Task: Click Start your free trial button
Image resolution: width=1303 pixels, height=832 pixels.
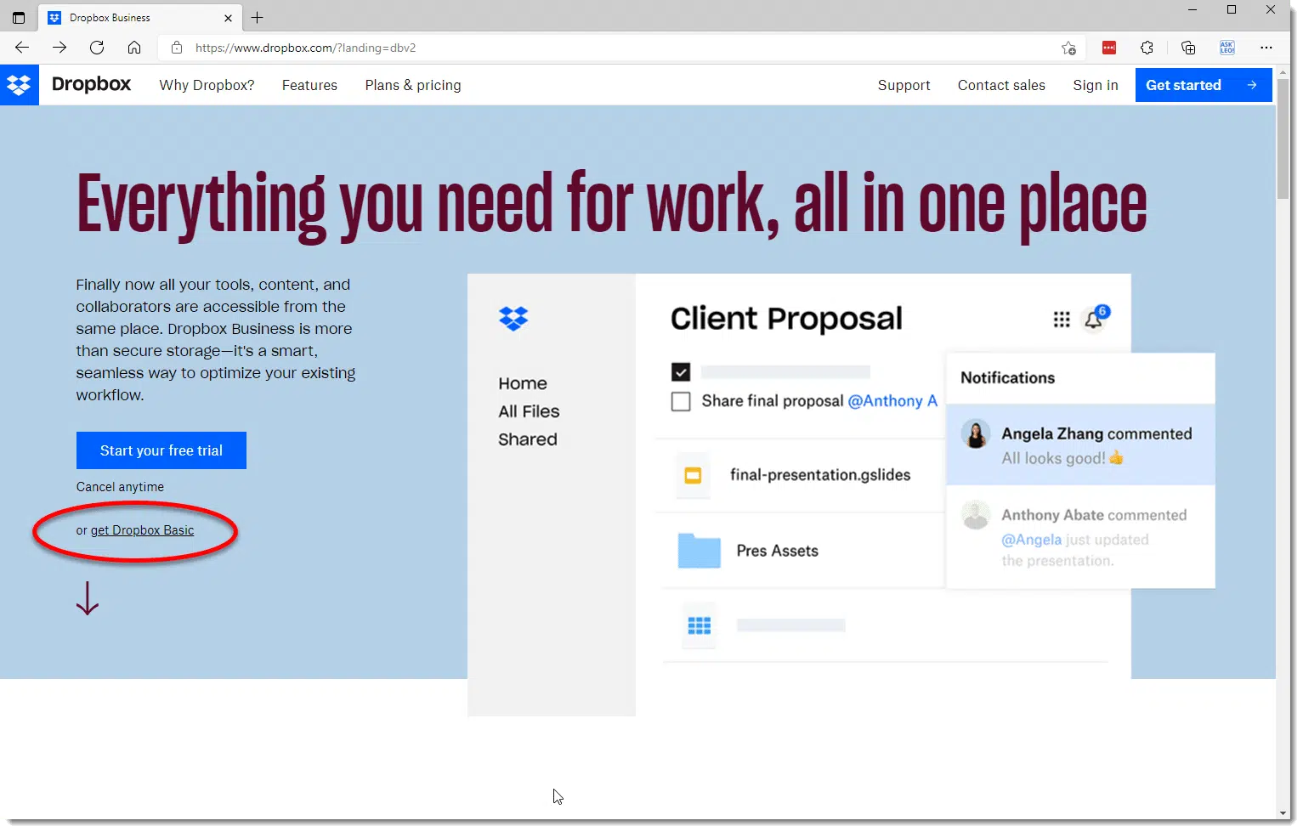Action: pyautogui.click(x=161, y=450)
